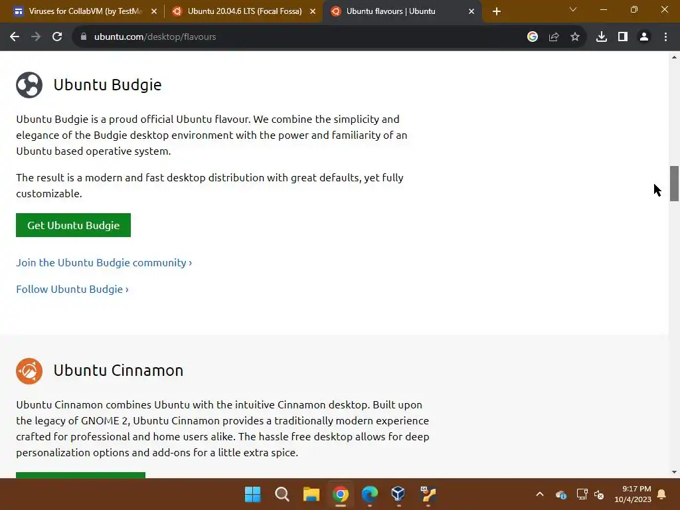Show hidden system tray icons

540,494
